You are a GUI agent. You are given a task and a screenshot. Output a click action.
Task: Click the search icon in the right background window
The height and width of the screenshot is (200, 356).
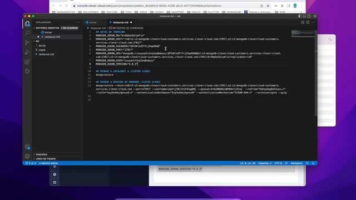coord(330,39)
